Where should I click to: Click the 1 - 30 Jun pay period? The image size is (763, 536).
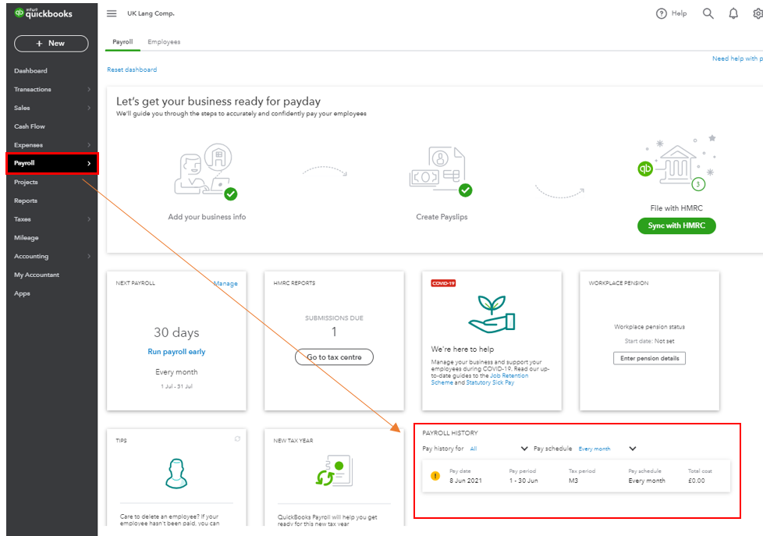523,481
